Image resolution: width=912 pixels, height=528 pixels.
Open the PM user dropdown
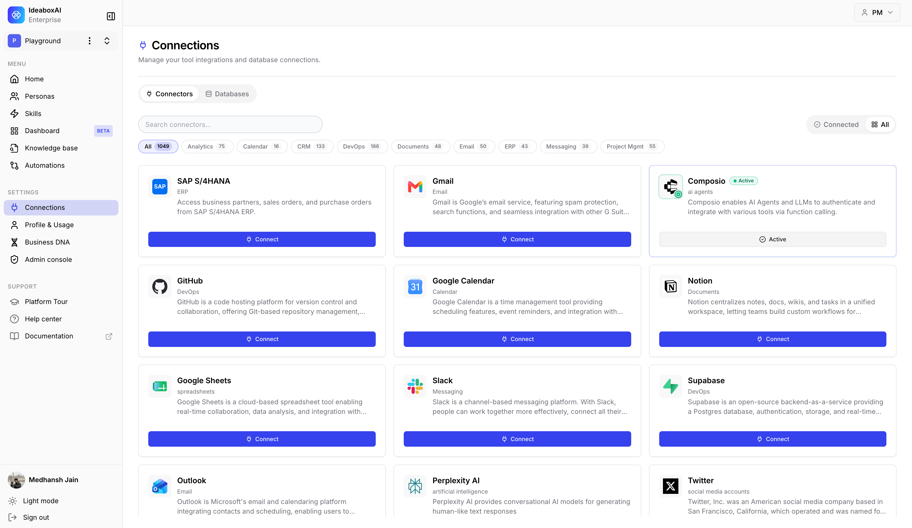[877, 13]
